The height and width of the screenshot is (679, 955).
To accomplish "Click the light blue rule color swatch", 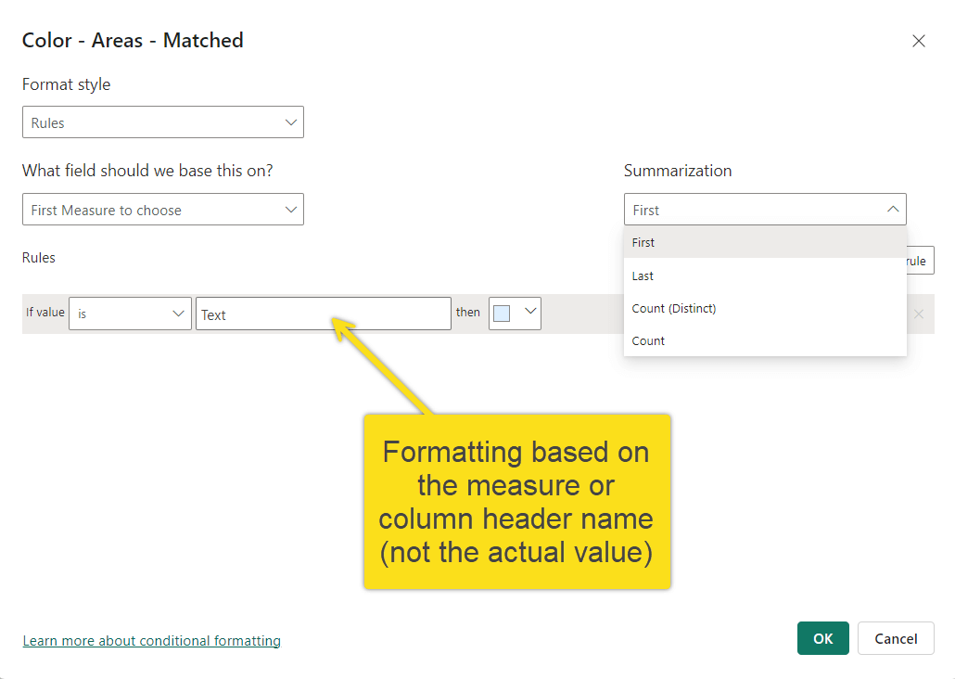I will click(x=502, y=314).
